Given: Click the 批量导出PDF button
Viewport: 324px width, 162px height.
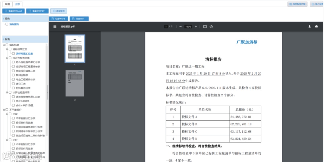Looking at the screenshot, I should click(37, 11).
